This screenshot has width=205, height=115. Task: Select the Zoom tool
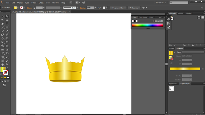coord(7,65)
